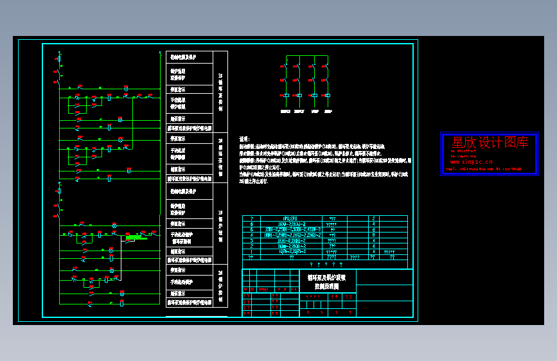Select the vertical label 1#锅炉控制
The image size is (557, 361).
[x=220, y=226]
